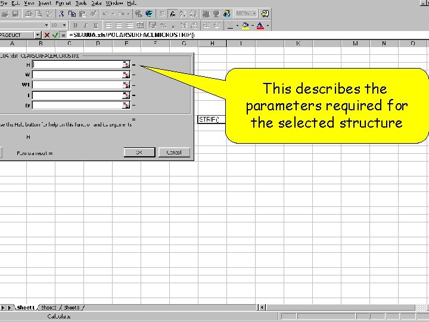This screenshot has width=429, height=322.
Task: Save the workbook using the floppy icon
Action: click(15, 14)
